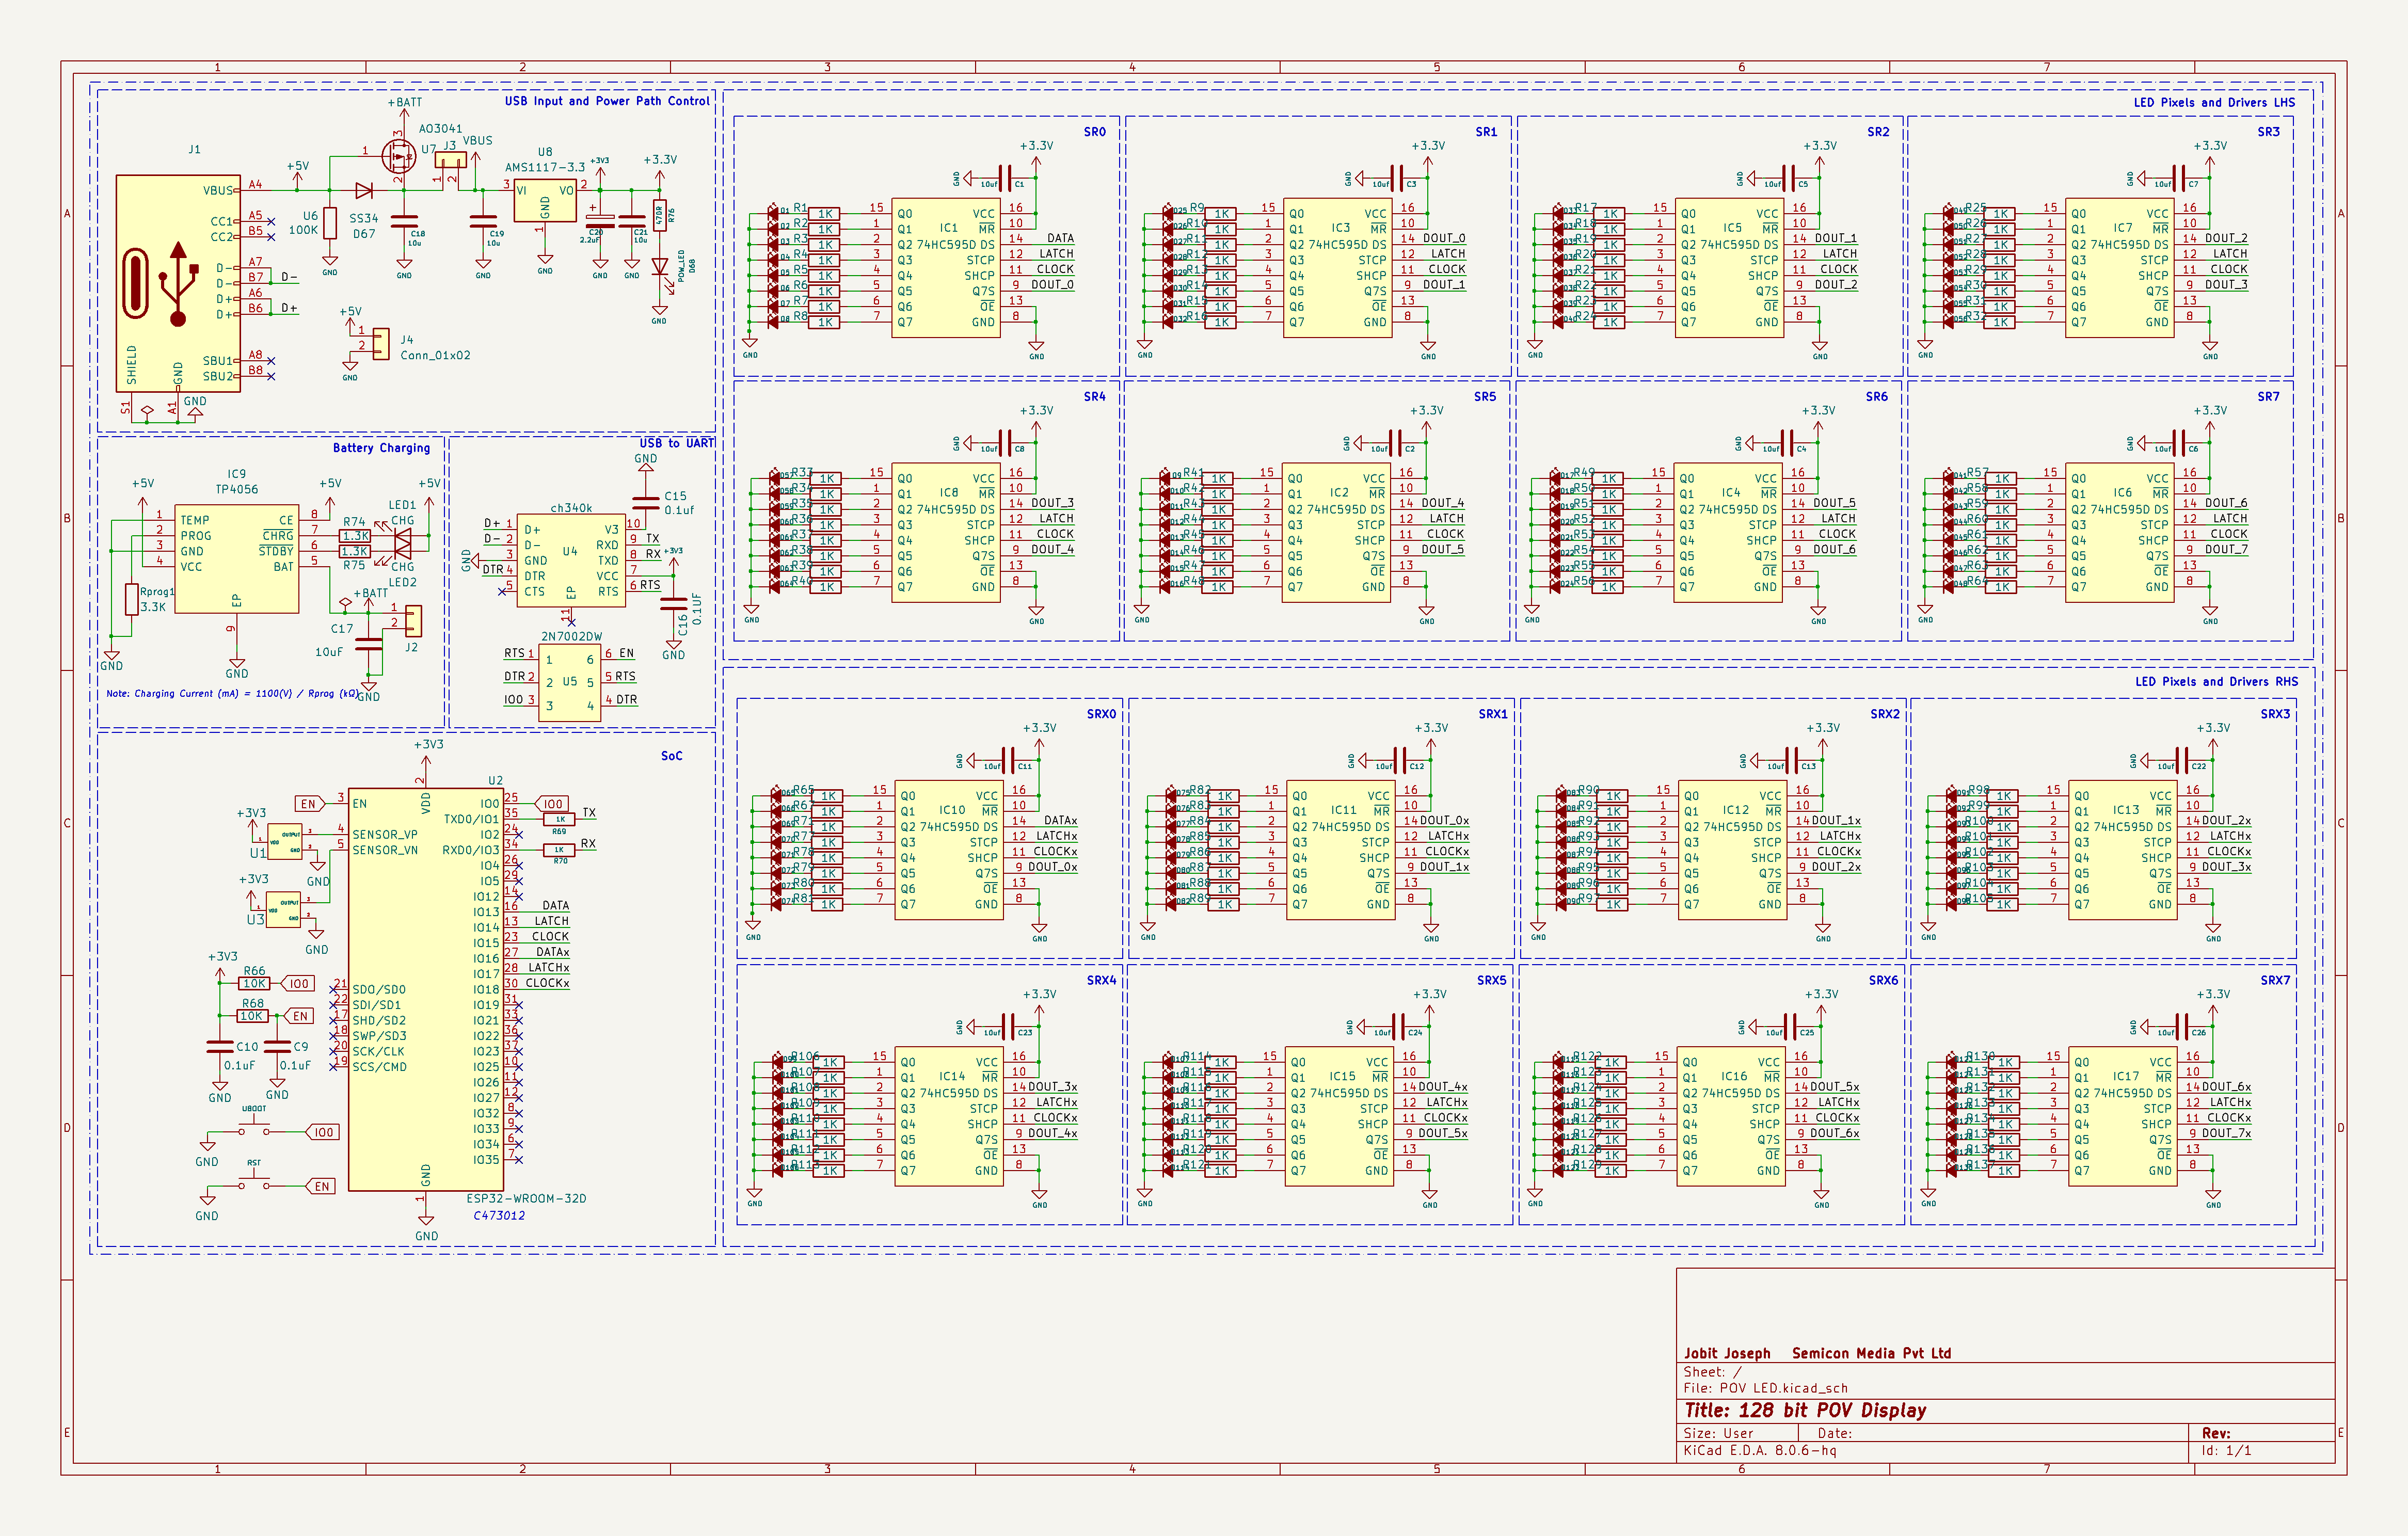The image size is (2408, 1536).
Task: Click the UBOOT push button switch
Action: [254, 1130]
